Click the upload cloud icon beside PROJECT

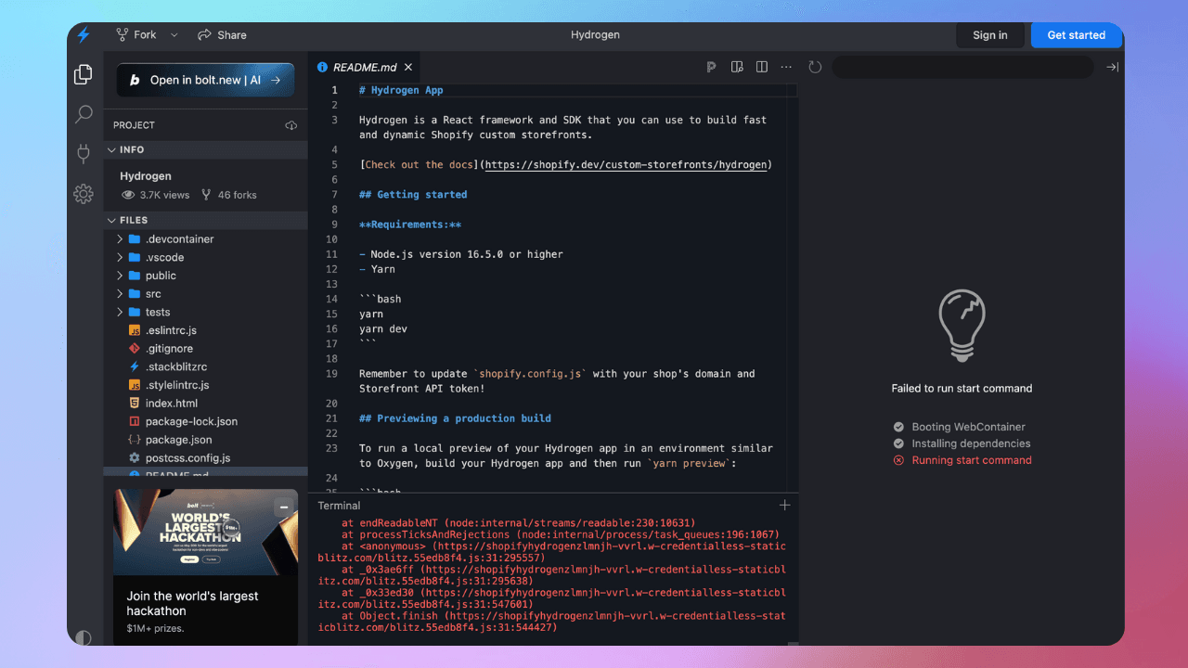point(291,125)
